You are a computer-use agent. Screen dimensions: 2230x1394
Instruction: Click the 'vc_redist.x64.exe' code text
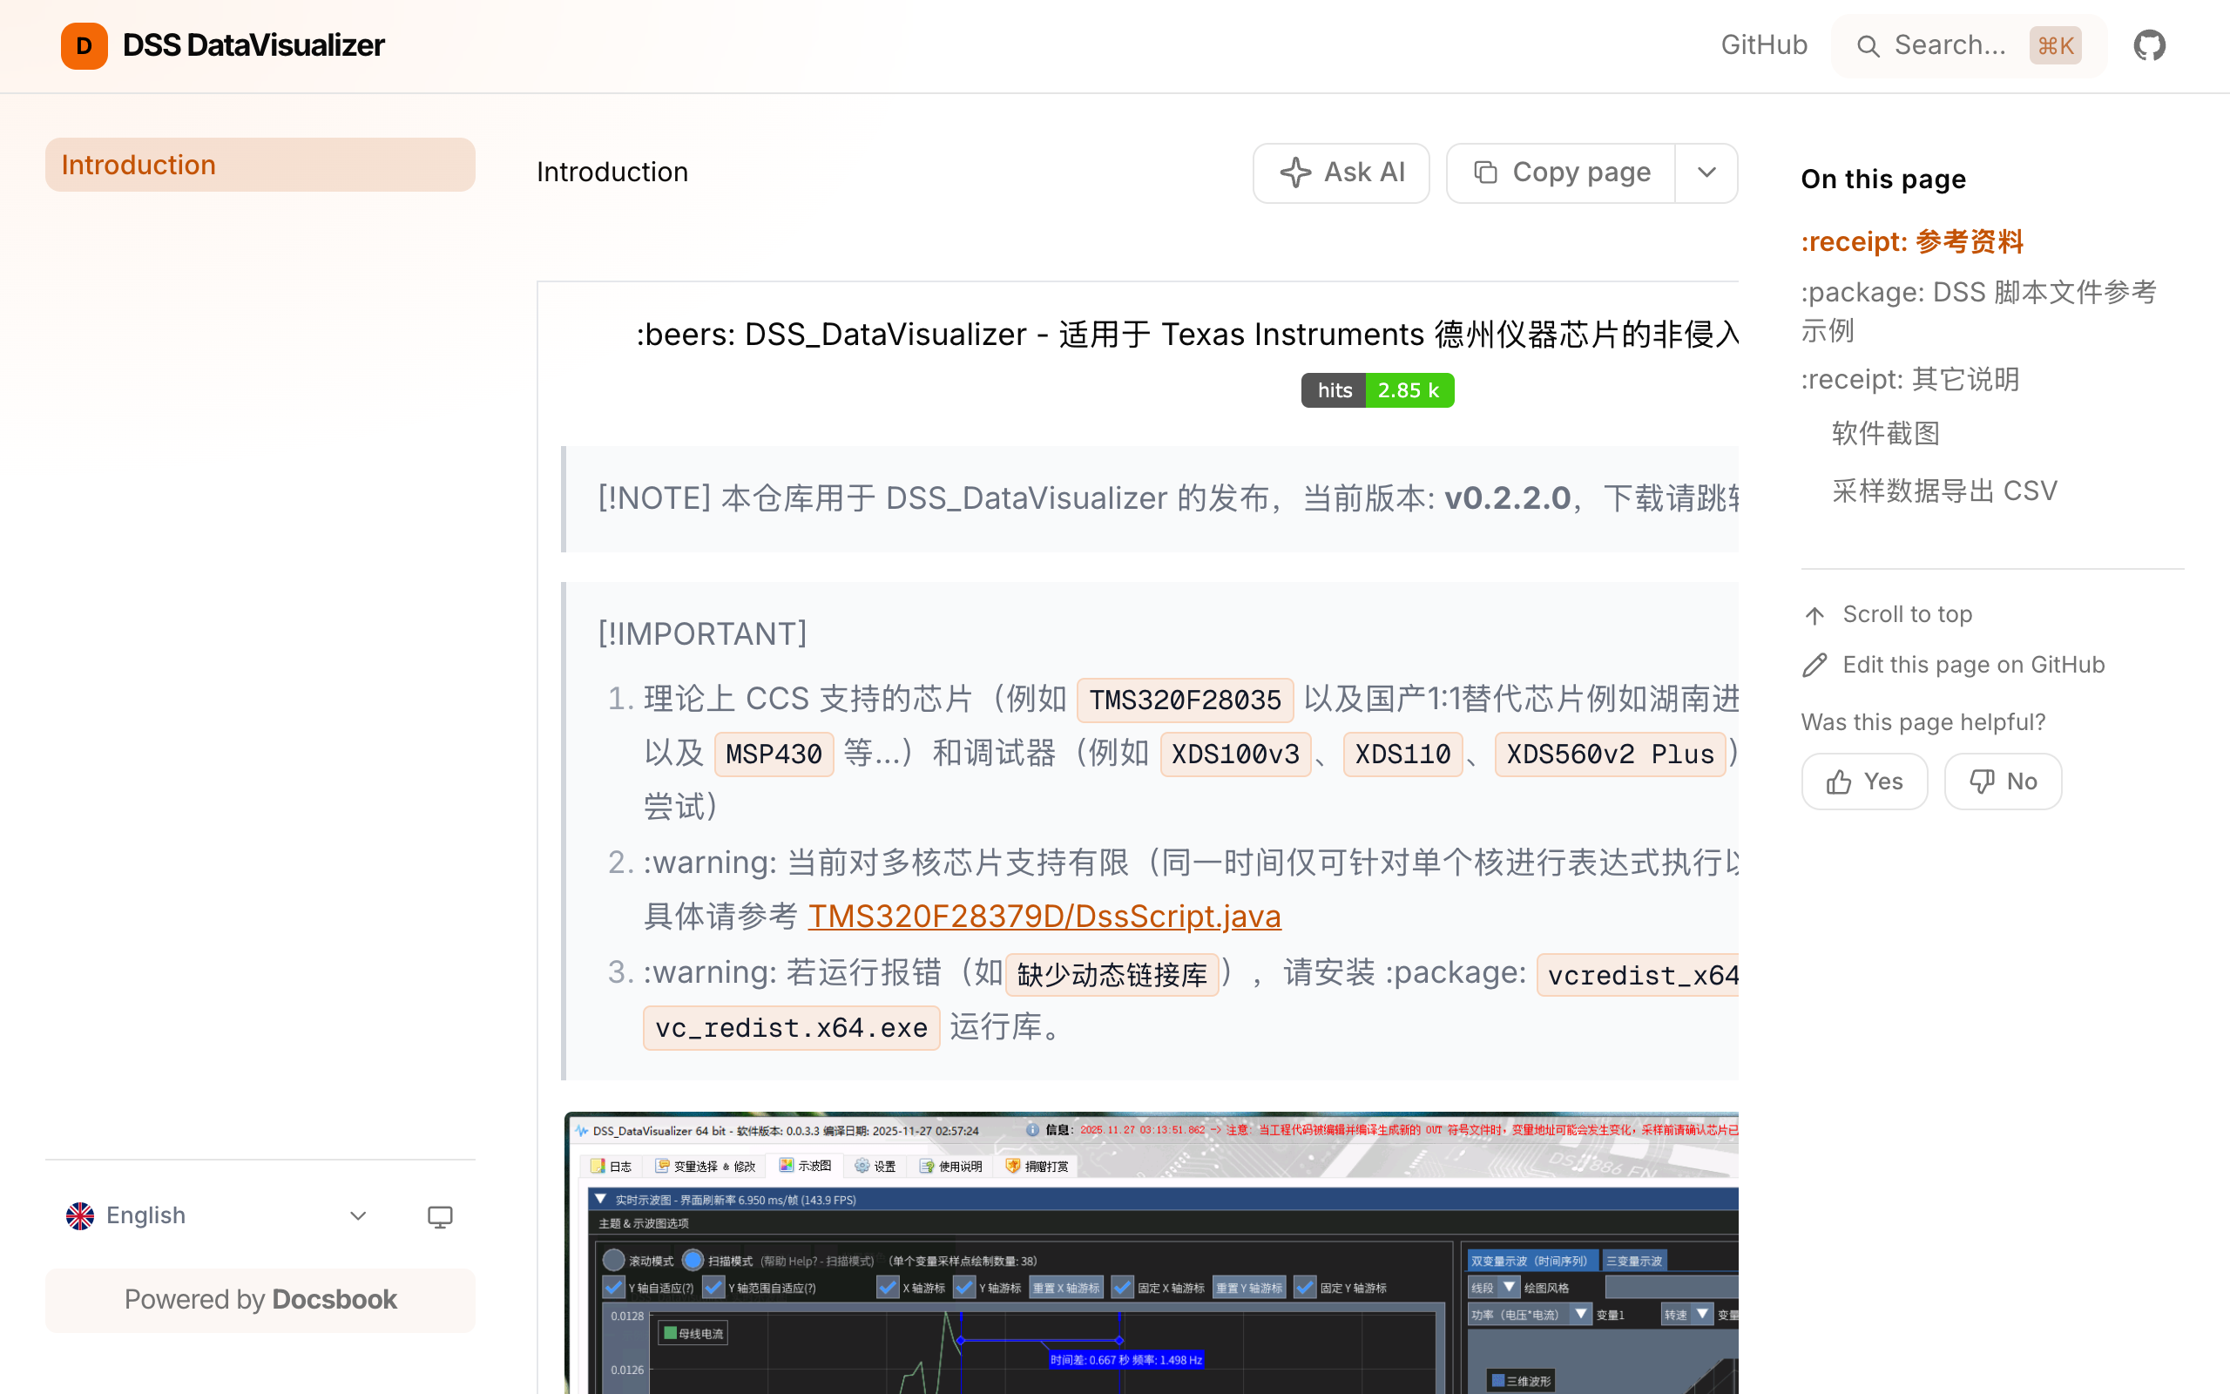coord(791,1028)
